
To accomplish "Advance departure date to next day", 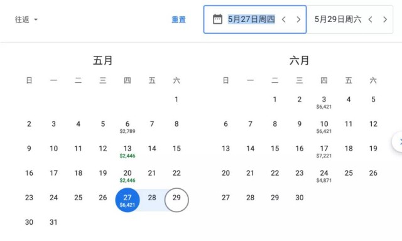I will pyautogui.click(x=298, y=19).
